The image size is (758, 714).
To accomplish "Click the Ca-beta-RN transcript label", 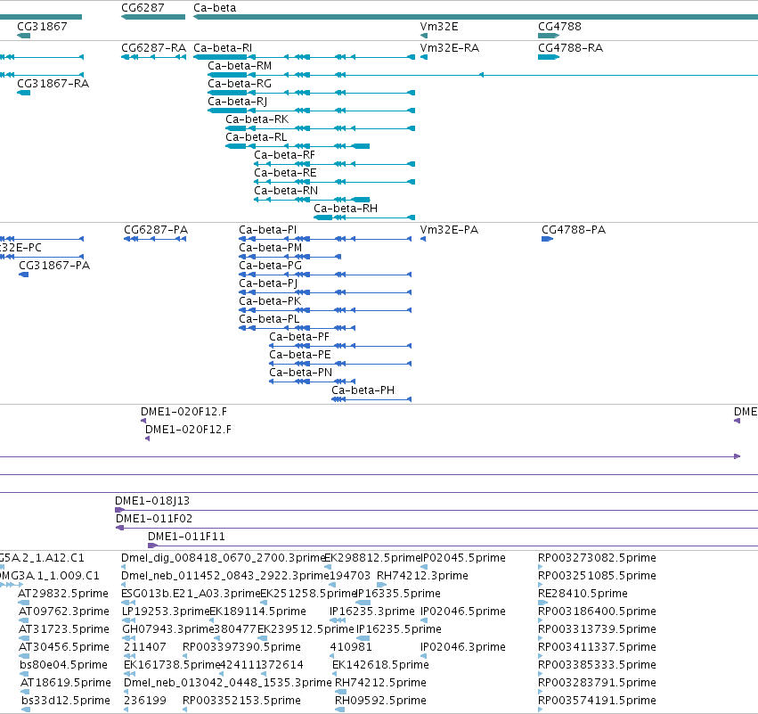I will (286, 191).
